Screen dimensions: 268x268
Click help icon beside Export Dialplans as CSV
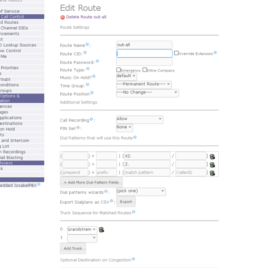click(x=111, y=201)
